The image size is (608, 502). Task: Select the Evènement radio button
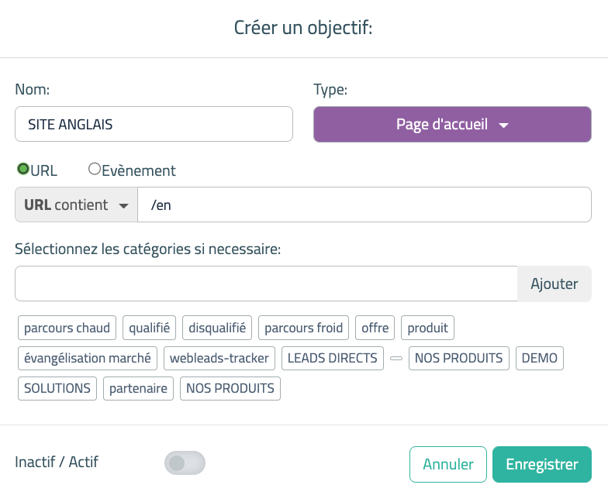tap(95, 169)
